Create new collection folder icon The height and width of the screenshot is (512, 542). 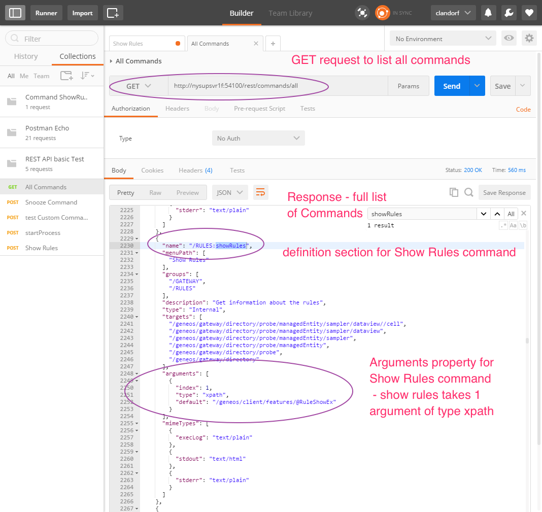coord(66,76)
